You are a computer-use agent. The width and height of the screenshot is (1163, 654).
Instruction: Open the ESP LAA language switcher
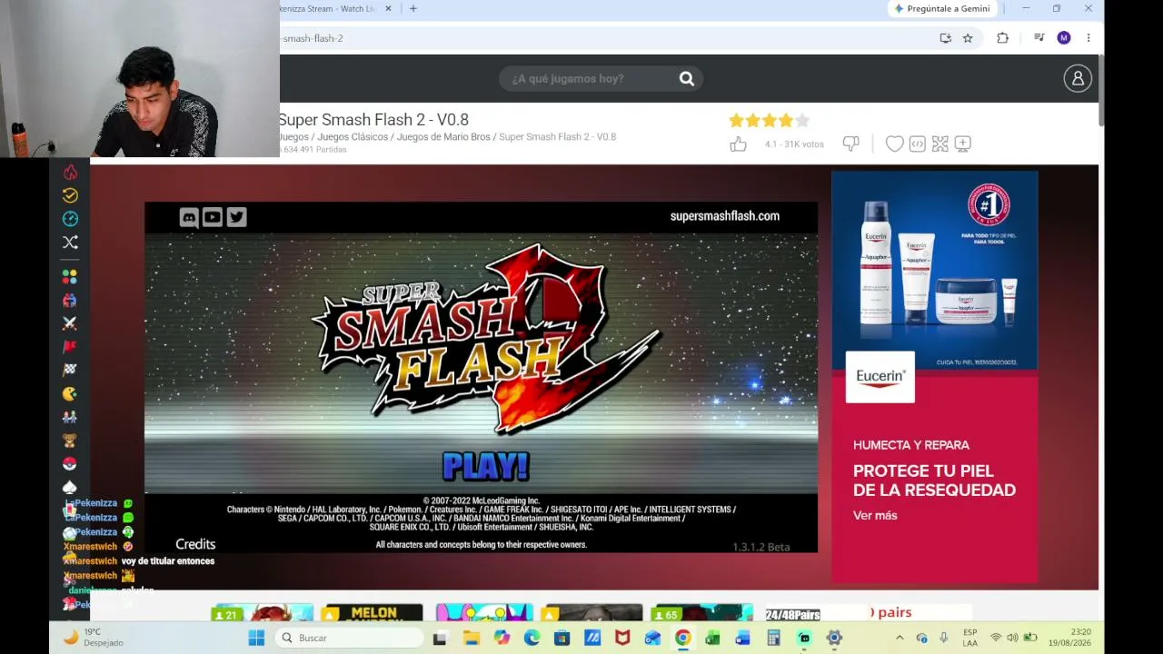point(970,638)
